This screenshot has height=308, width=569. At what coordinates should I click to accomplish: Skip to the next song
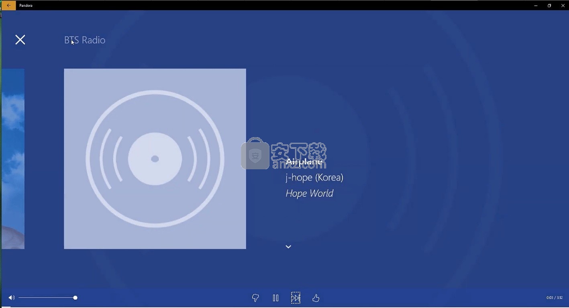pyautogui.click(x=296, y=298)
